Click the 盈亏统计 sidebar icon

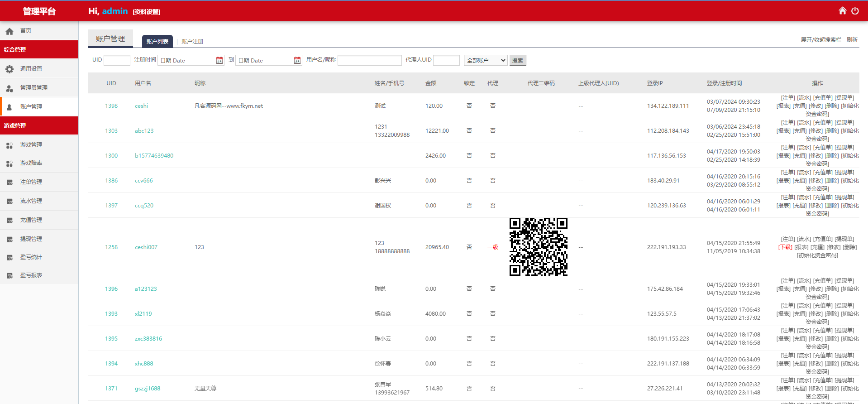coord(10,257)
